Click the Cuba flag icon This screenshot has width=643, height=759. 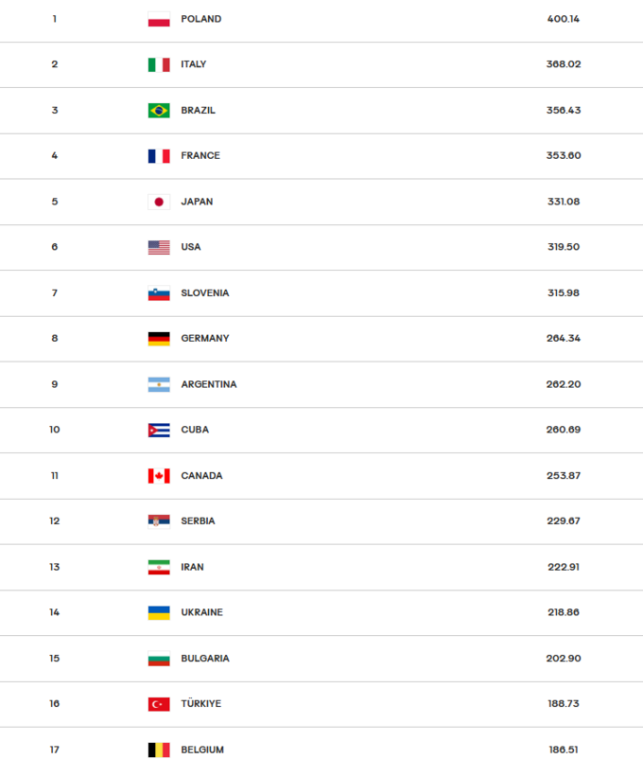(x=159, y=430)
